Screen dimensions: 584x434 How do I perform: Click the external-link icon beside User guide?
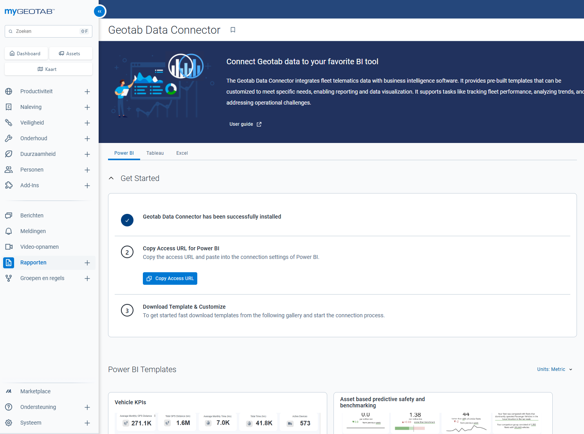259,124
